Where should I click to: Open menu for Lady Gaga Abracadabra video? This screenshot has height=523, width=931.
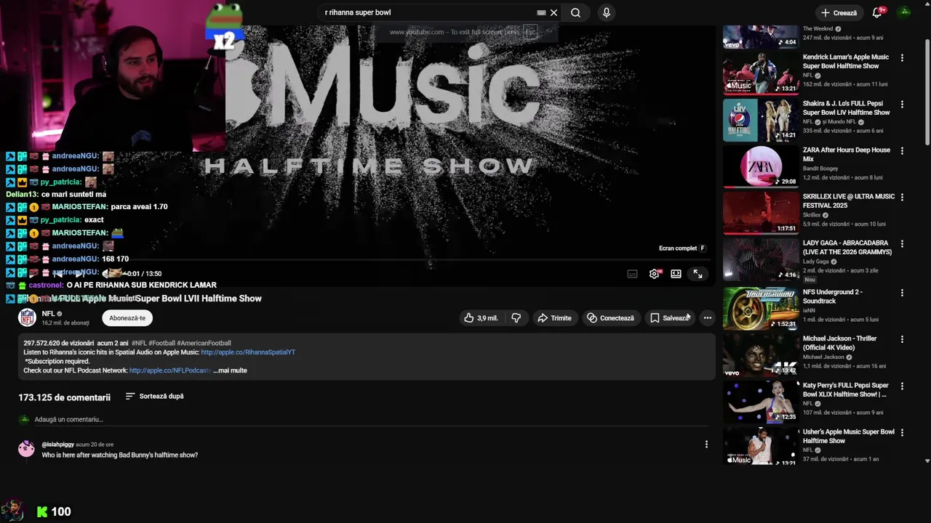902,244
